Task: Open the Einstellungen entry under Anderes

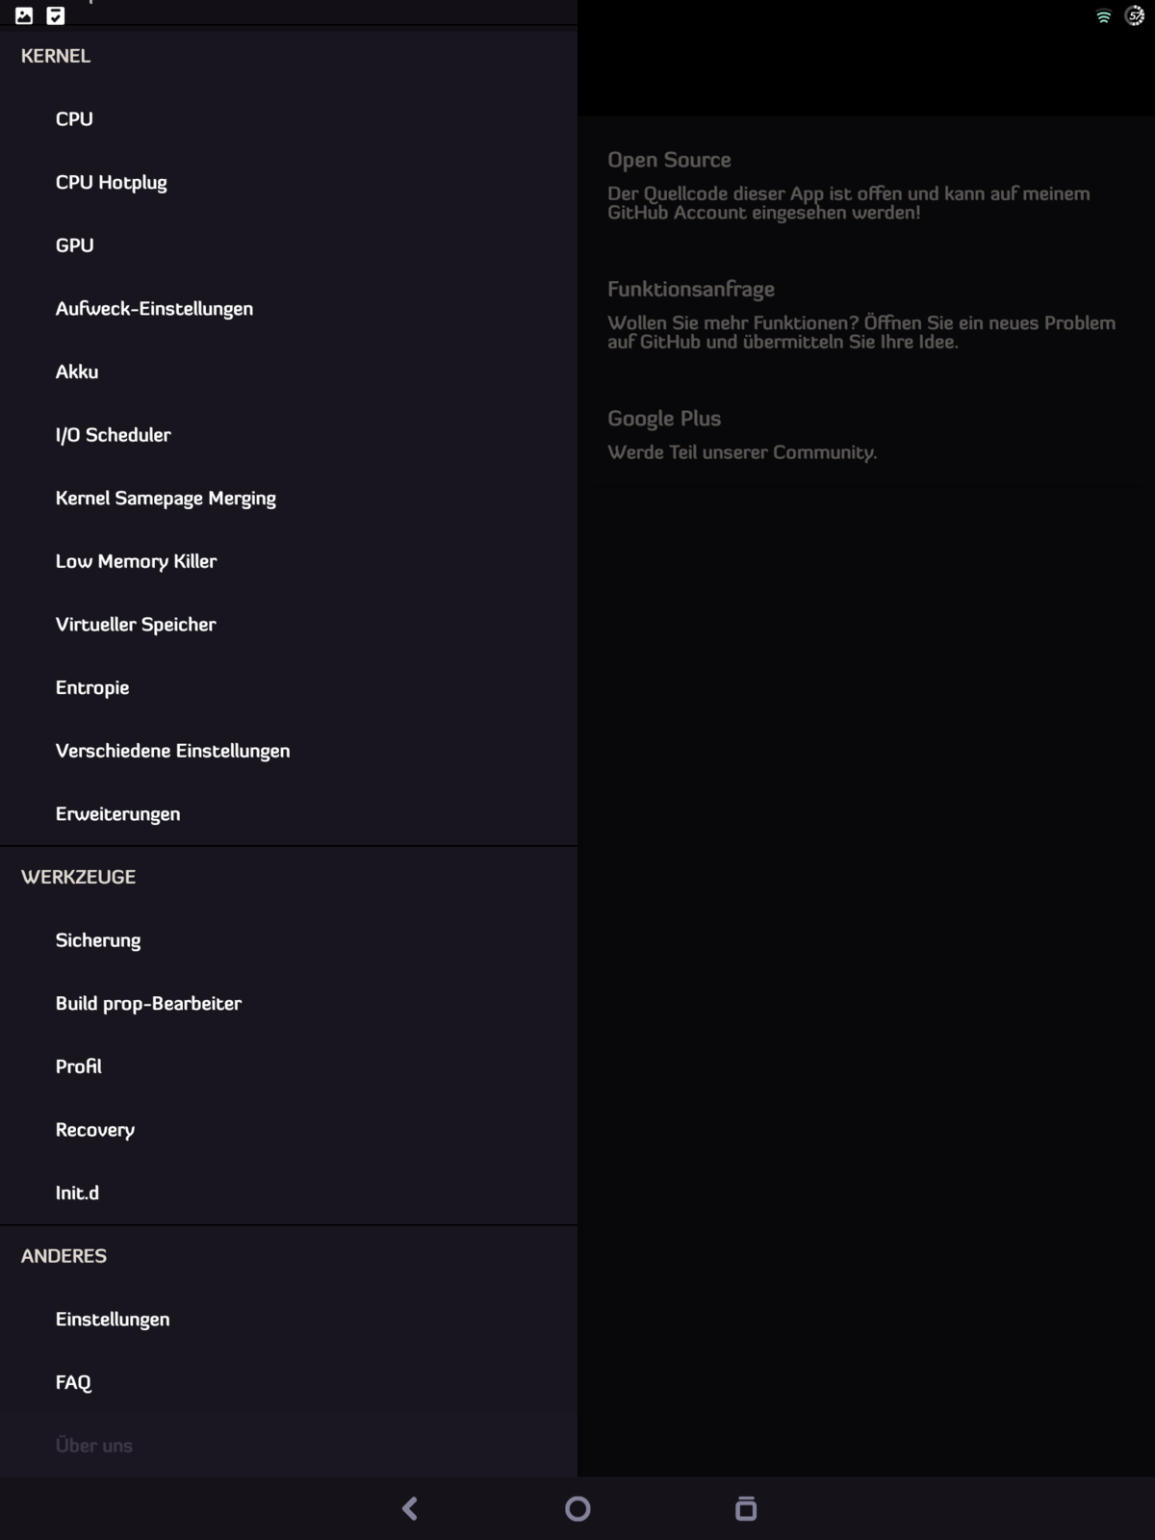Action: [113, 1320]
